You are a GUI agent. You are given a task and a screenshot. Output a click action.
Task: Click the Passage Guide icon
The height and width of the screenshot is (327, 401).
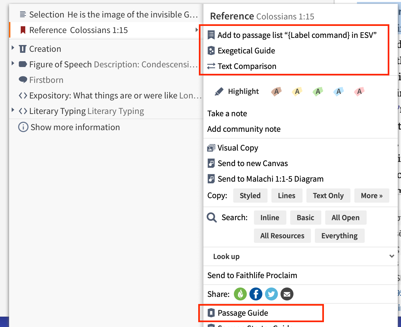pyautogui.click(x=211, y=313)
